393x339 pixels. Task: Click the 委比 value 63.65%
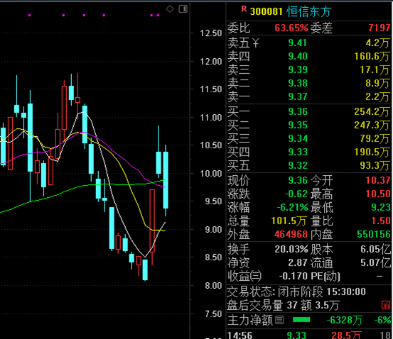pos(291,28)
